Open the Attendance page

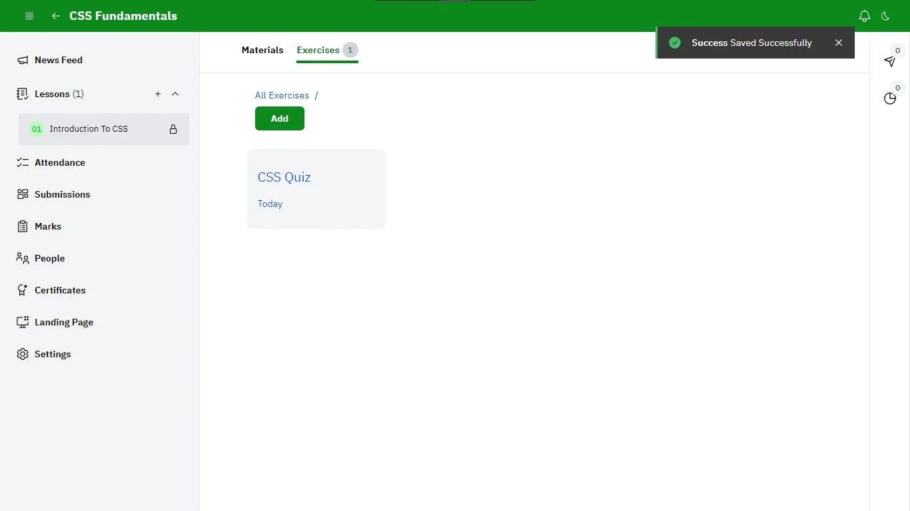(60, 162)
